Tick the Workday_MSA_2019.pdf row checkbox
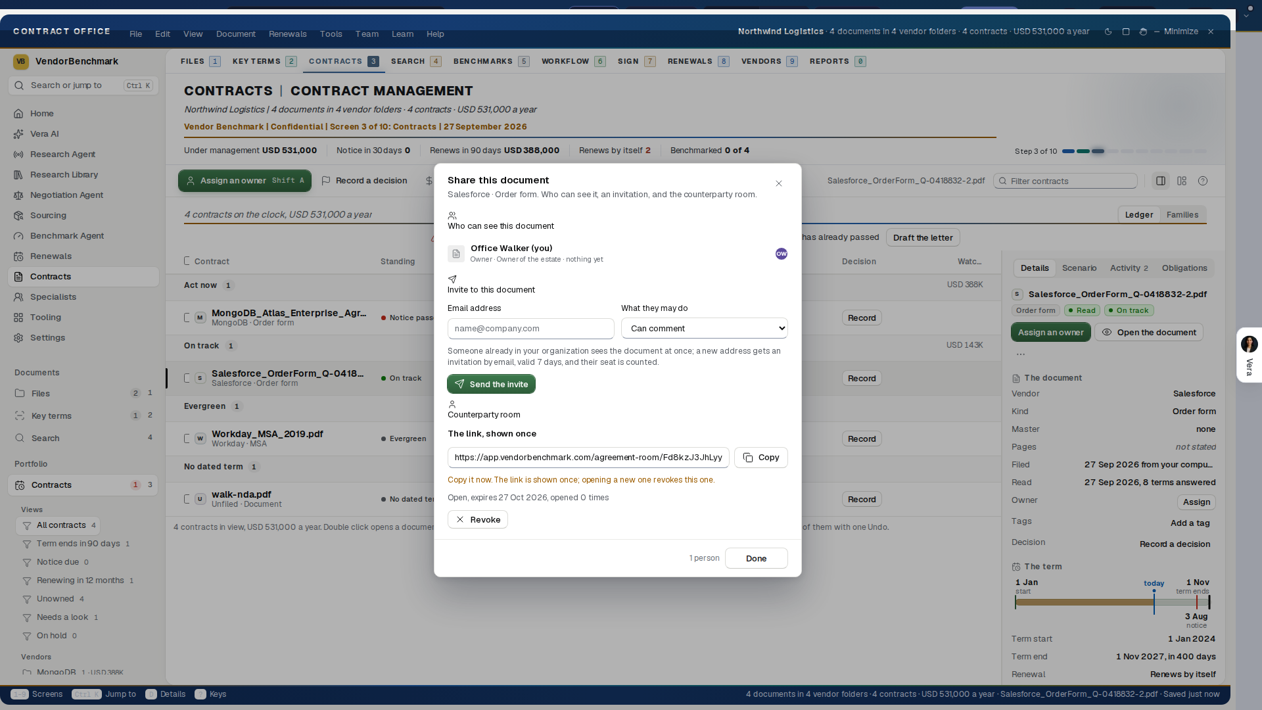 (x=187, y=438)
